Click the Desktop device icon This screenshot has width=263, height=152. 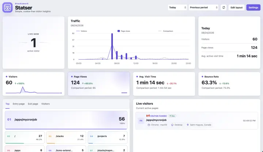click(x=172, y=125)
